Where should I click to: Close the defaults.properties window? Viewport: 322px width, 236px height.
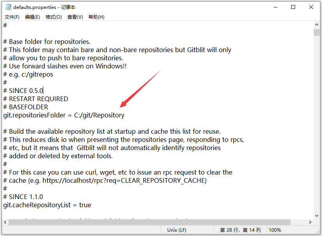[311, 7]
